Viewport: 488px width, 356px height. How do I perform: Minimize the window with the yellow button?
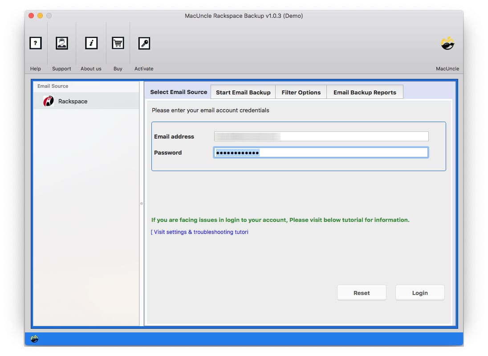coord(40,16)
